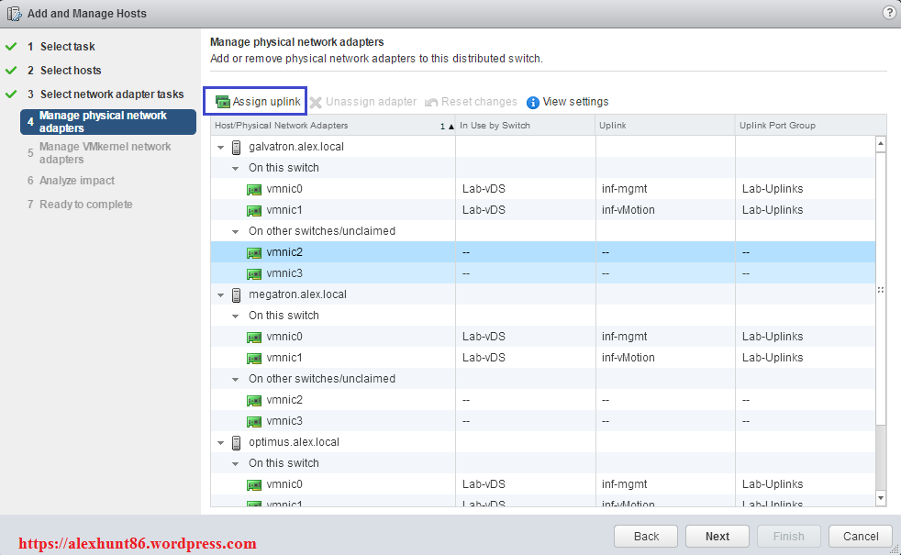Select vmnic0 adapter icon under megatron
The image size is (901, 555).
(x=254, y=337)
